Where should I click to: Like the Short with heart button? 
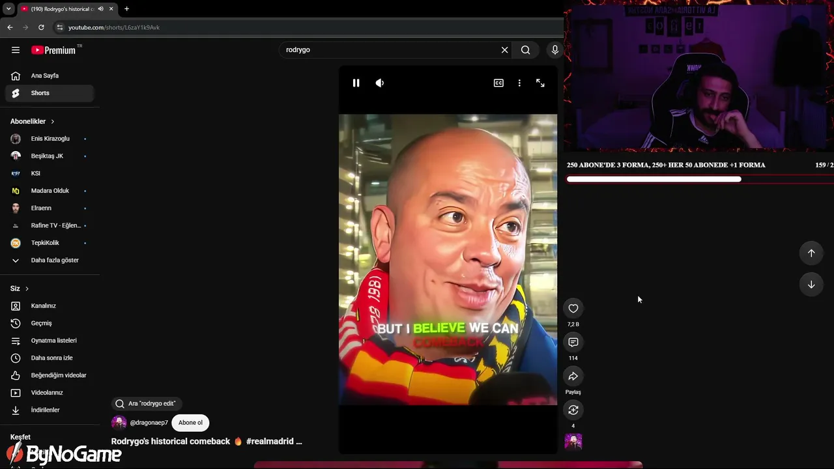point(573,308)
